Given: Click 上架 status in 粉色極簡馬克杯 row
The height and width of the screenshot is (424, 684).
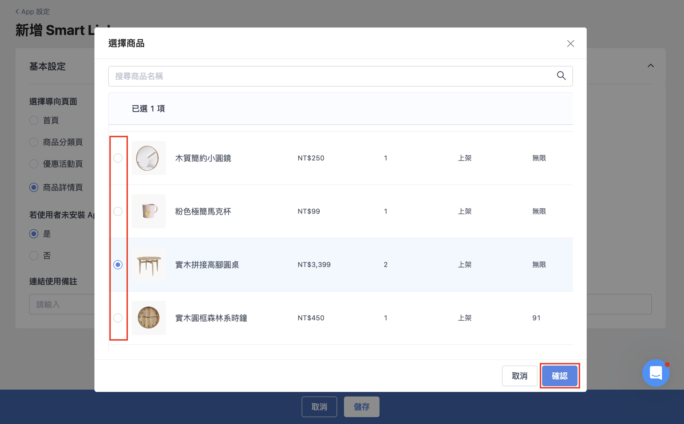Looking at the screenshot, I should [465, 211].
